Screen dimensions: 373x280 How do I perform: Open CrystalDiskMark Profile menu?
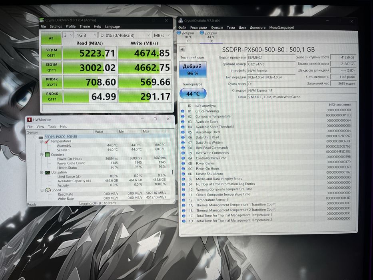pyautogui.click(x=71, y=26)
